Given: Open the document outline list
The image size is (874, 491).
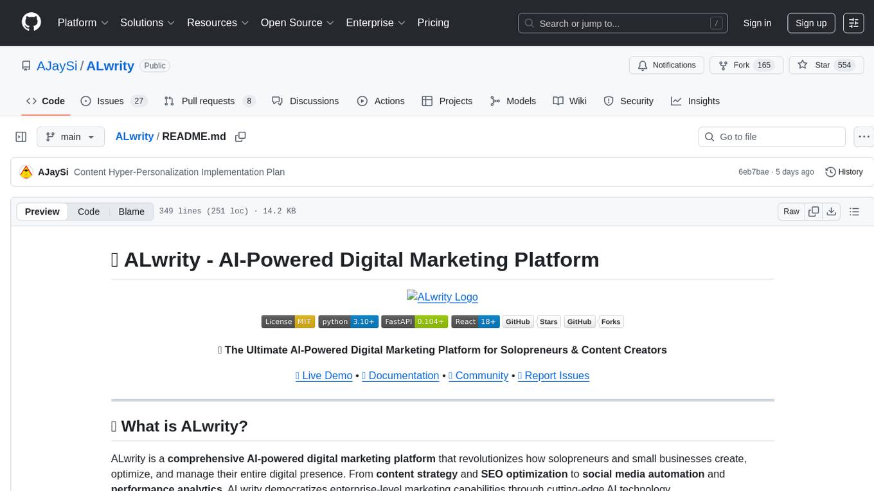Looking at the screenshot, I should 854,211.
